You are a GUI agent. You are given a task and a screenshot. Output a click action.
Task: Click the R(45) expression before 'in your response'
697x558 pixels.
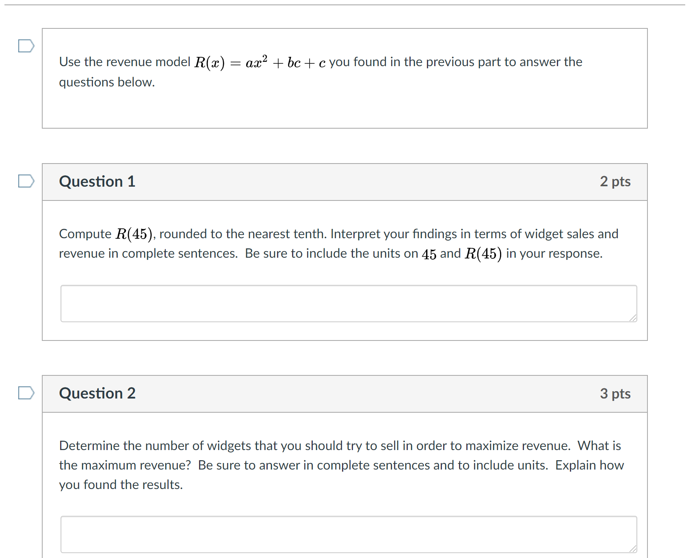point(483,254)
